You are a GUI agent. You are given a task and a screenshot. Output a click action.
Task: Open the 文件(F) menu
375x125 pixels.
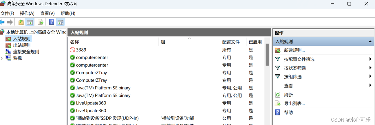point(7,13)
